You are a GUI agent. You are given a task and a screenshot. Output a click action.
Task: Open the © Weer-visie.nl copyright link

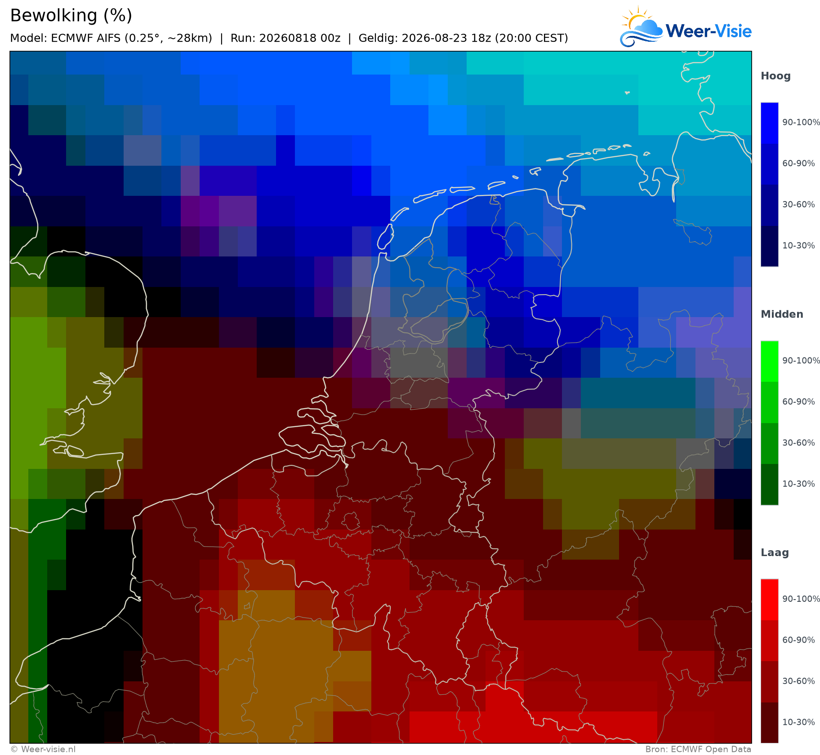tap(43, 749)
